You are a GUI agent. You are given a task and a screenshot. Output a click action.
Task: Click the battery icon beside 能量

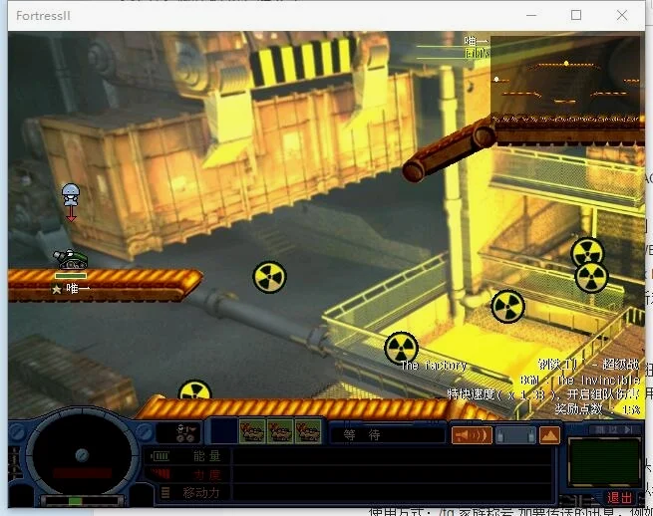[x=160, y=456]
